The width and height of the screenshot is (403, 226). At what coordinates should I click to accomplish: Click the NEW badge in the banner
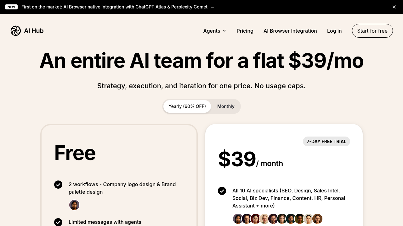(11, 7)
